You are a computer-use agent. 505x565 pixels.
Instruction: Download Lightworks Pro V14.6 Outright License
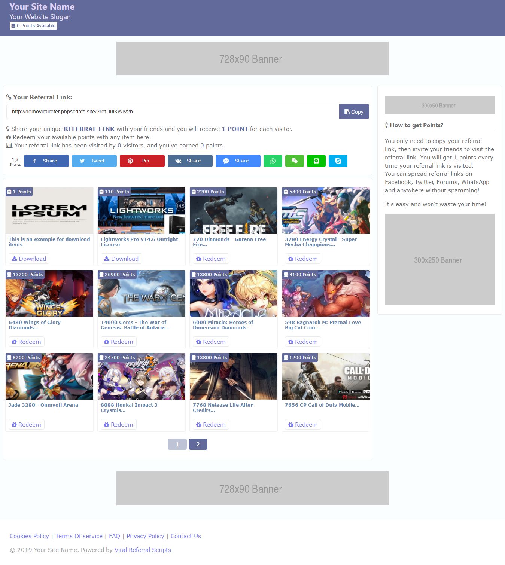click(121, 259)
